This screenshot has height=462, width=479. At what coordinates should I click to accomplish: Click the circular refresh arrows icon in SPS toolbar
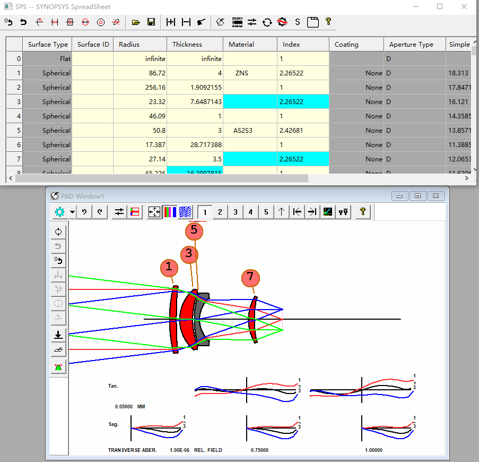coord(267,22)
